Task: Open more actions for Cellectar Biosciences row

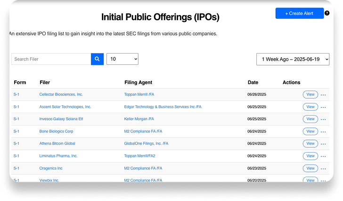Action: (x=323, y=95)
